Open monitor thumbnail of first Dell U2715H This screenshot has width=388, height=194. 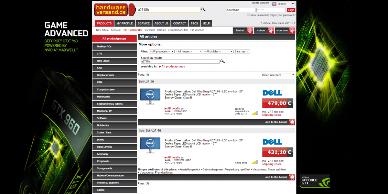point(150,96)
